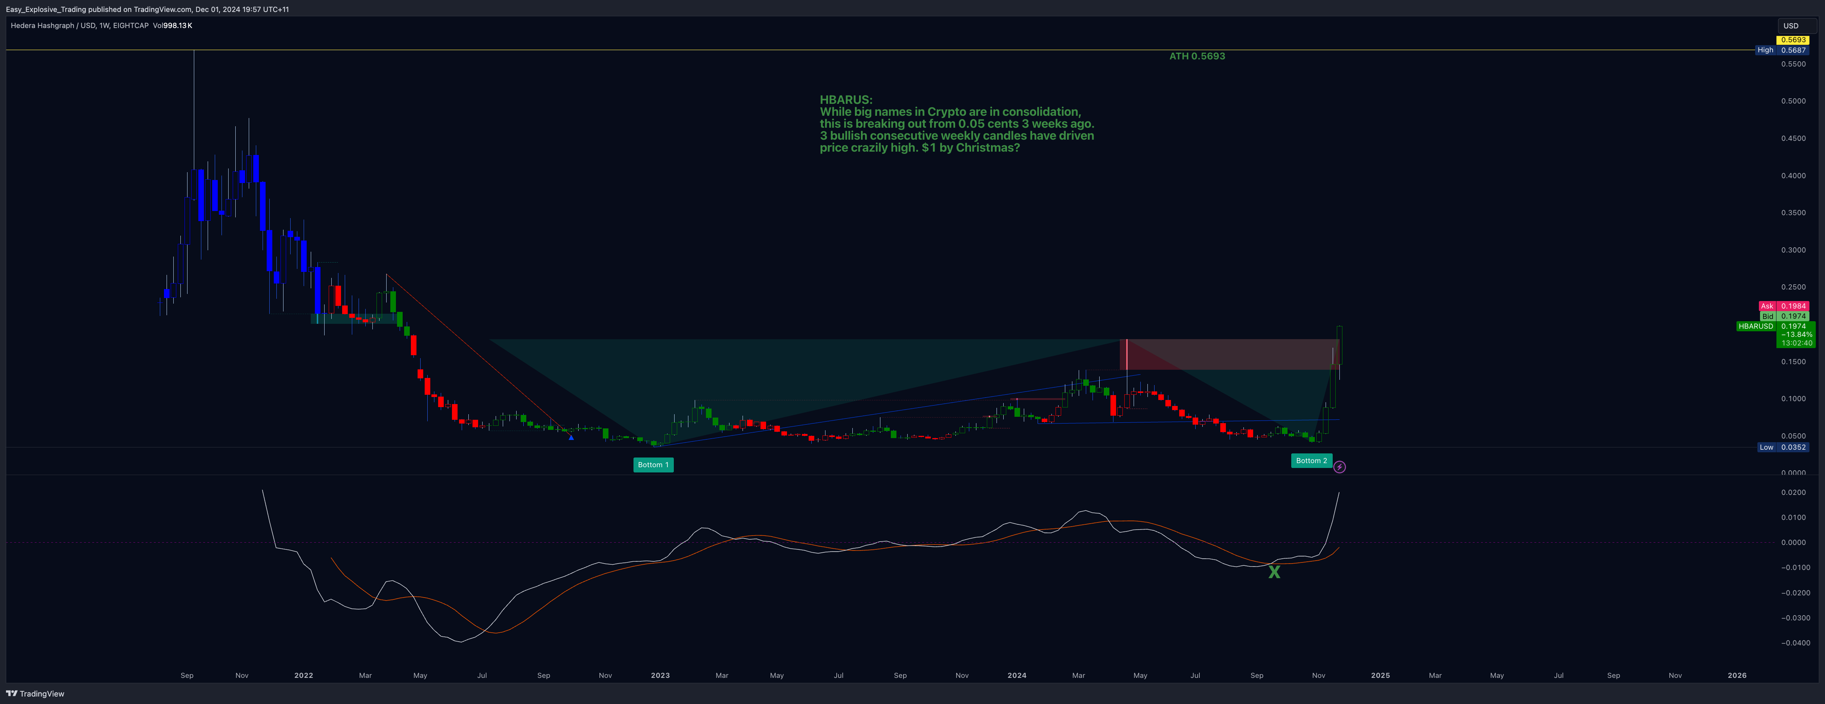Click the purple lightning bolt event icon
This screenshot has height=704, width=1825.
(x=1339, y=467)
